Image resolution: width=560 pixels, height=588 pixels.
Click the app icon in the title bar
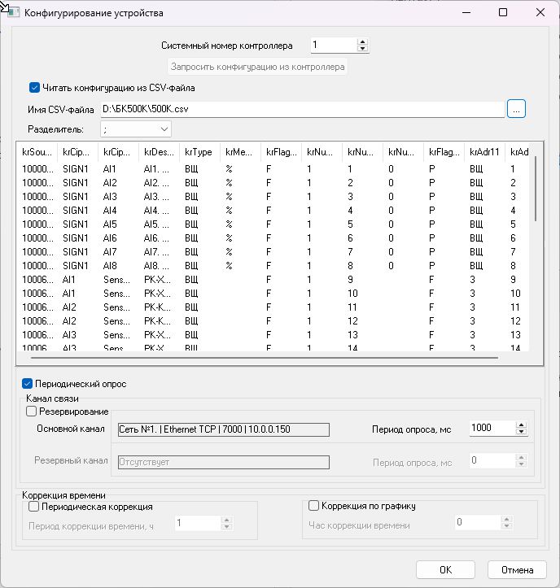point(13,12)
